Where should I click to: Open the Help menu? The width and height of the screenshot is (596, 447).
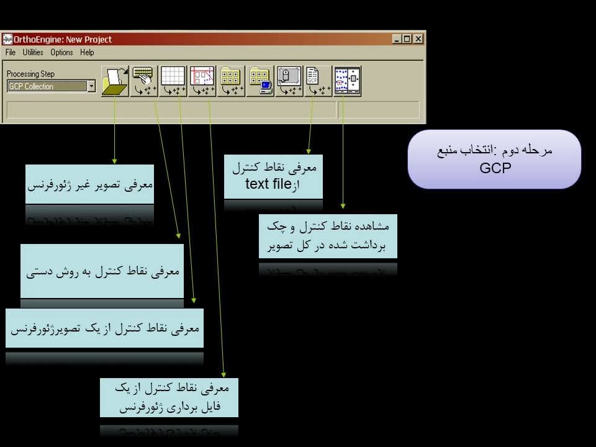pyautogui.click(x=87, y=52)
